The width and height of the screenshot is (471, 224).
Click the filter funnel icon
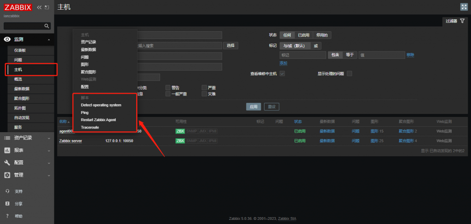coord(462,21)
